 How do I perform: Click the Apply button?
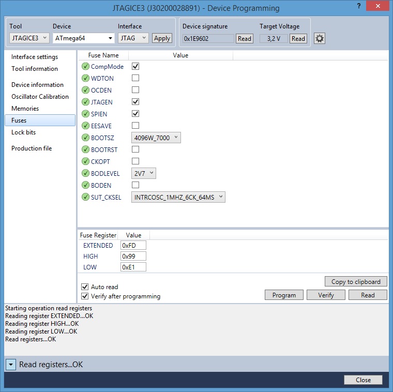tap(162, 38)
